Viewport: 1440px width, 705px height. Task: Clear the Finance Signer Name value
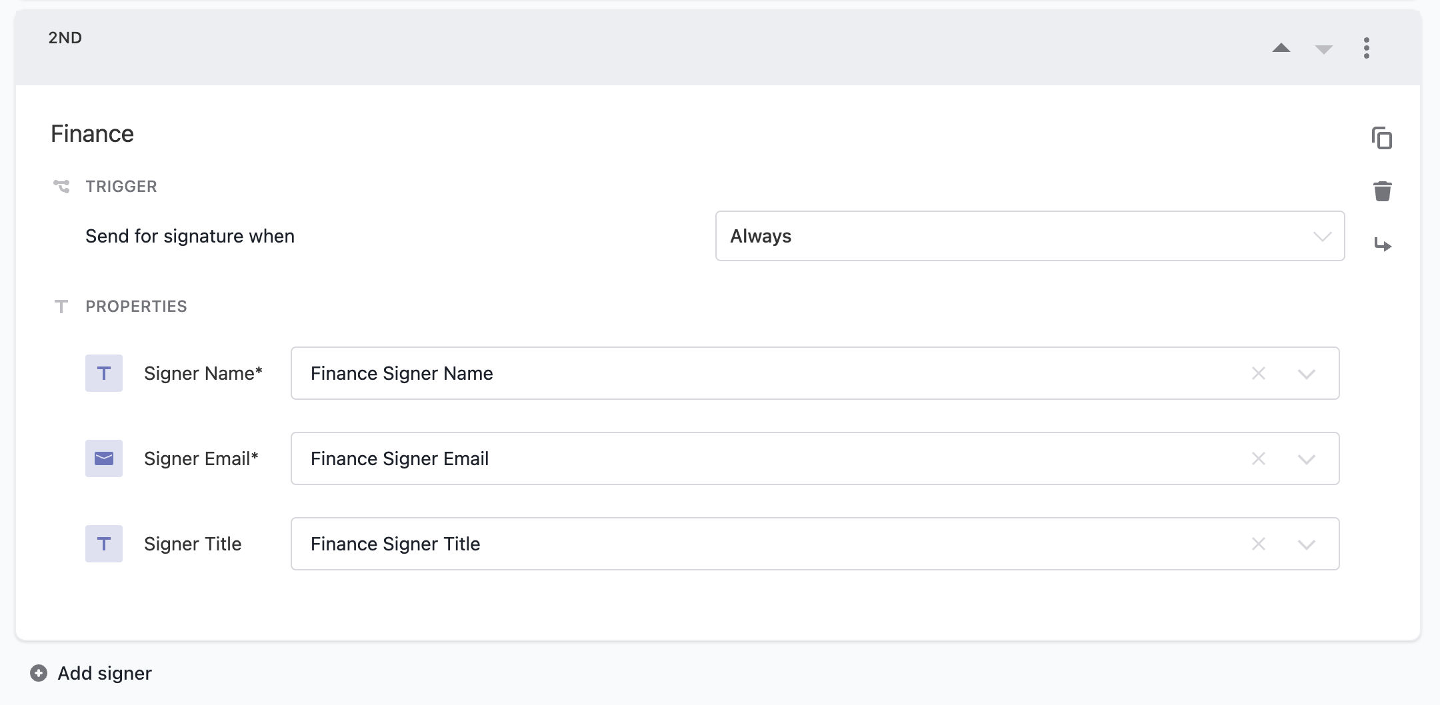pos(1259,373)
